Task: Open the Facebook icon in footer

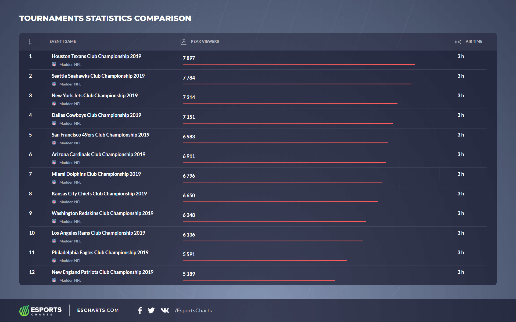Action: click(140, 310)
